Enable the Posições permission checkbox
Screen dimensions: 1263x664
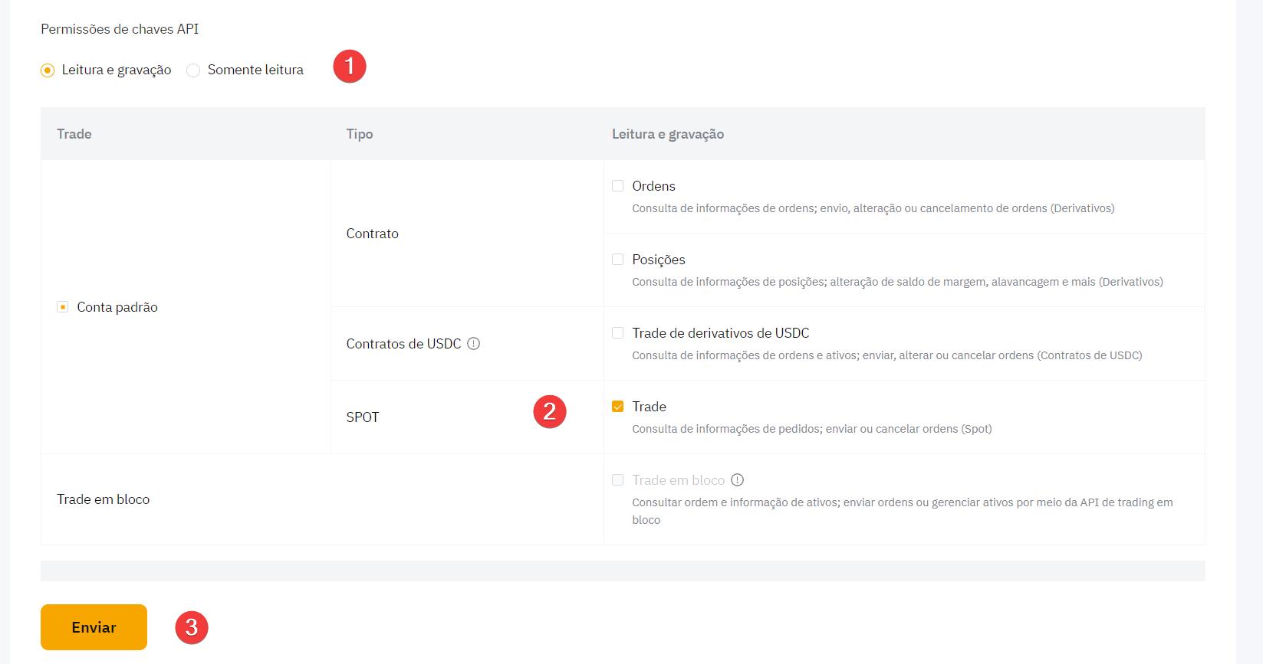pos(617,260)
